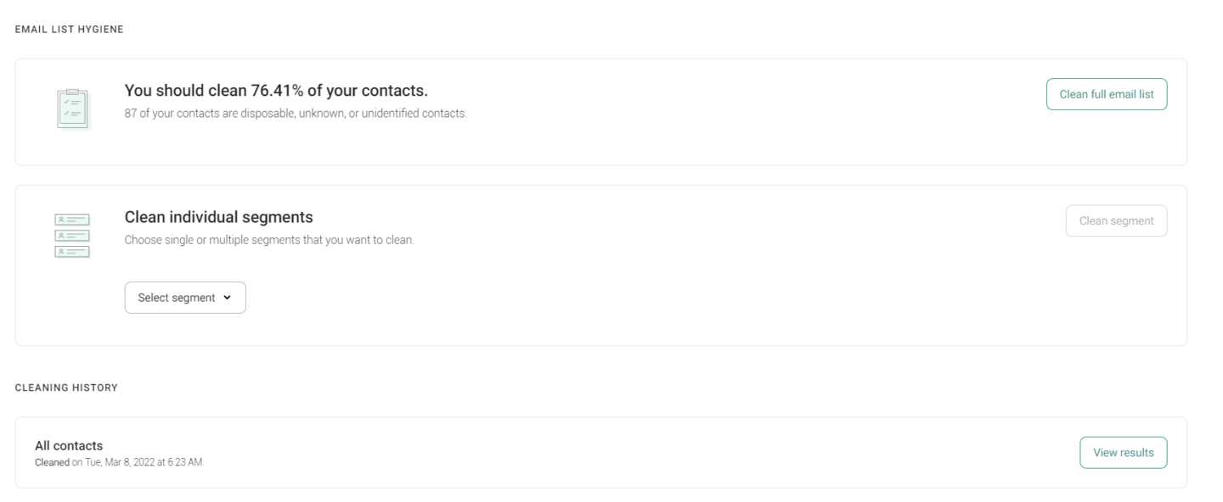Click the disabled Clean segment button
Viewport: 1223px width, 502px height.
point(1116,220)
